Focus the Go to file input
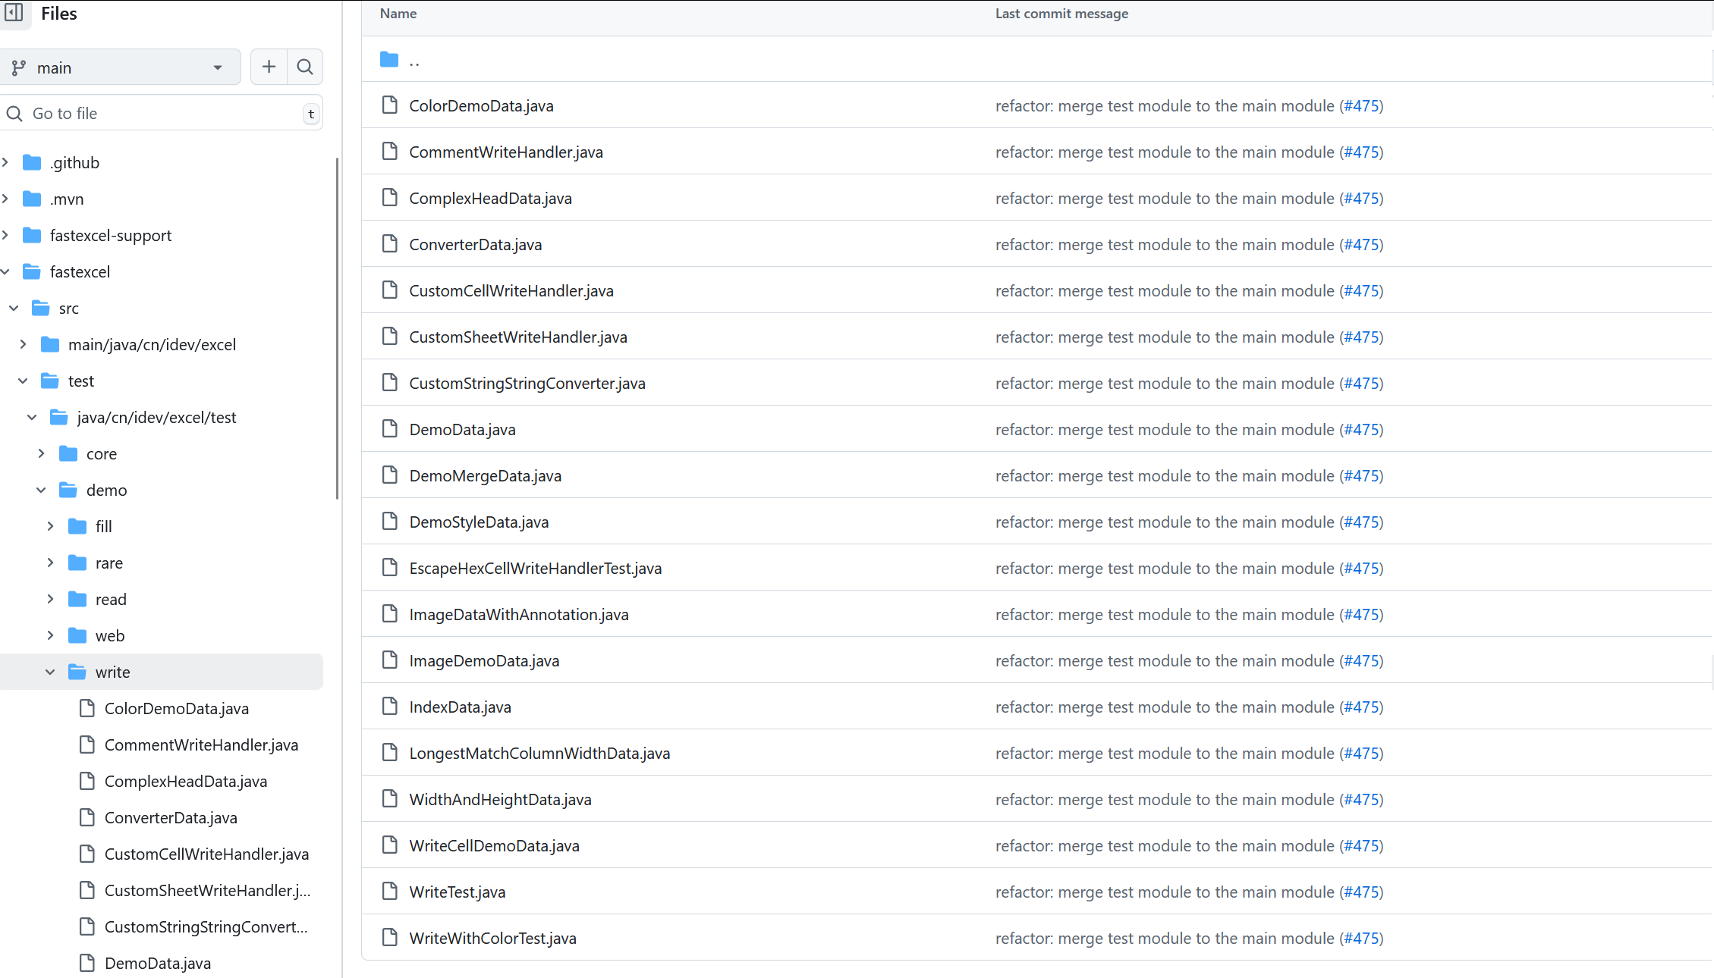 pos(162,114)
